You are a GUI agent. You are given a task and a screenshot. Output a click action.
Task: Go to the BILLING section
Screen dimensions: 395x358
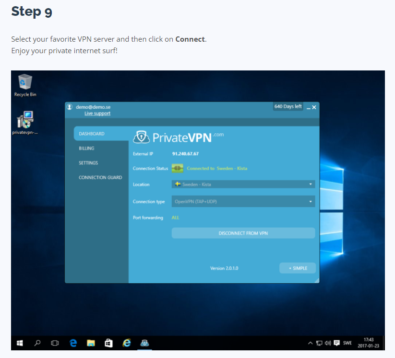click(x=86, y=148)
